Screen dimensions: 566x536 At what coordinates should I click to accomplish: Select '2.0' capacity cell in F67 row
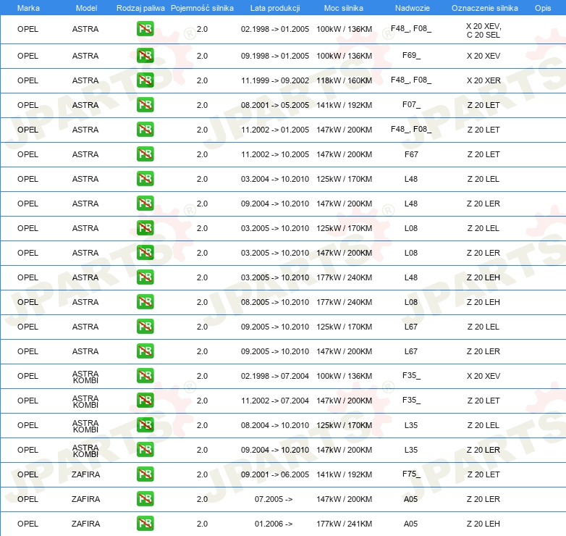pyautogui.click(x=202, y=154)
